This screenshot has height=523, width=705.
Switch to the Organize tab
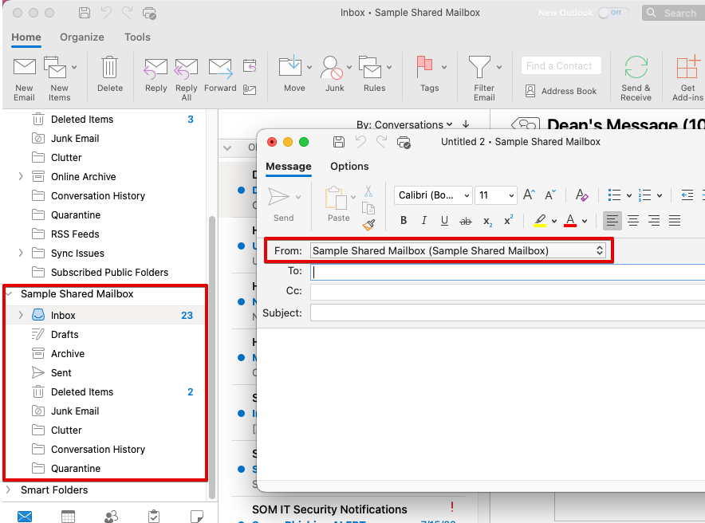[x=82, y=37]
